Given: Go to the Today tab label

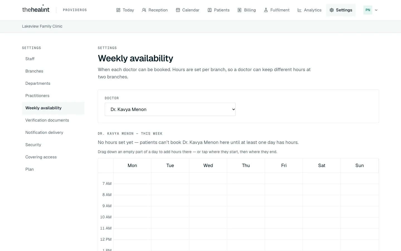Looking at the screenshot, I should coord(128,10).
